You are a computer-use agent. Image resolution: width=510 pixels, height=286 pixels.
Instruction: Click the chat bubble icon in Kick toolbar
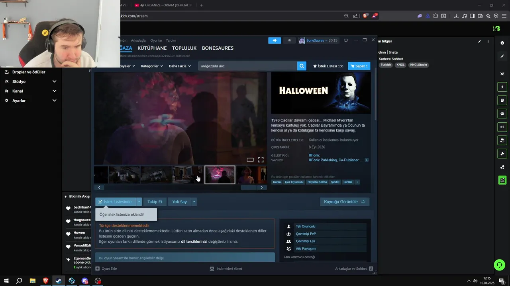pos(502,114)
